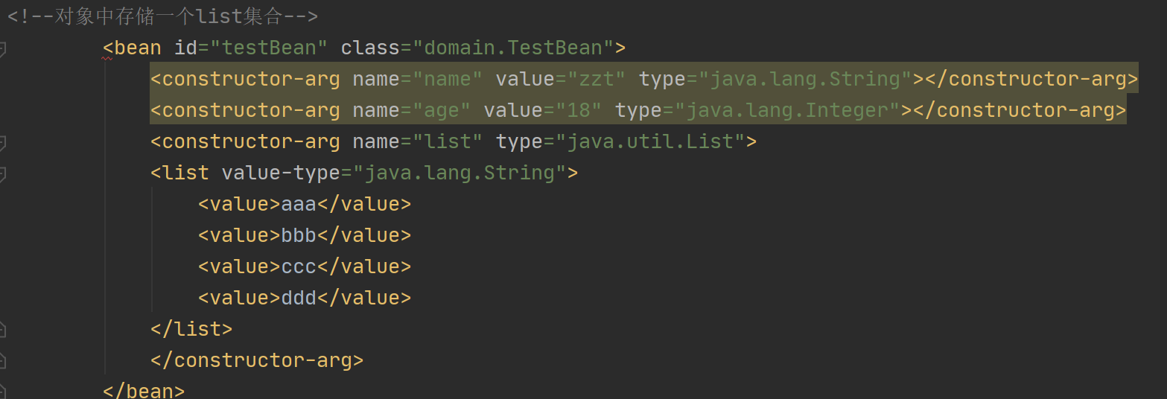Click the fold marker beside closing </constructor-arg> tag
Image resolution: width=1167 pixels, height=399 pixels.
(x=3, y=360)
